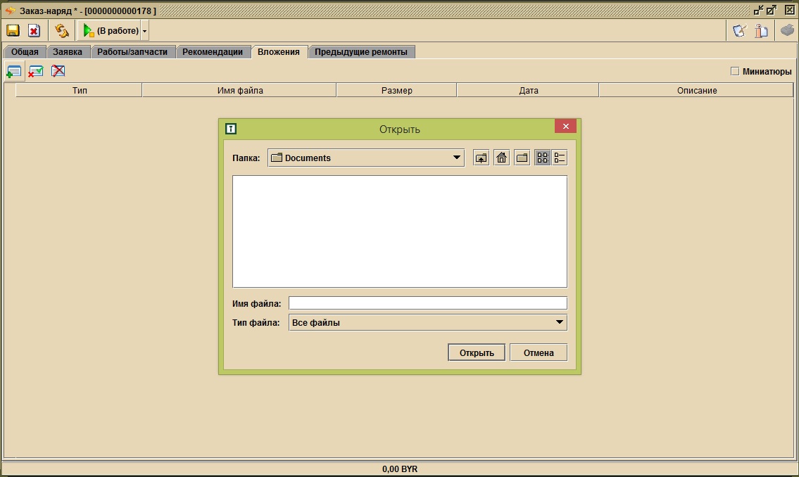Screen dimensions: 799x477
Task: Click the attachment icon with red X and check
Action: pyautogui.click(x=36, y=71)
